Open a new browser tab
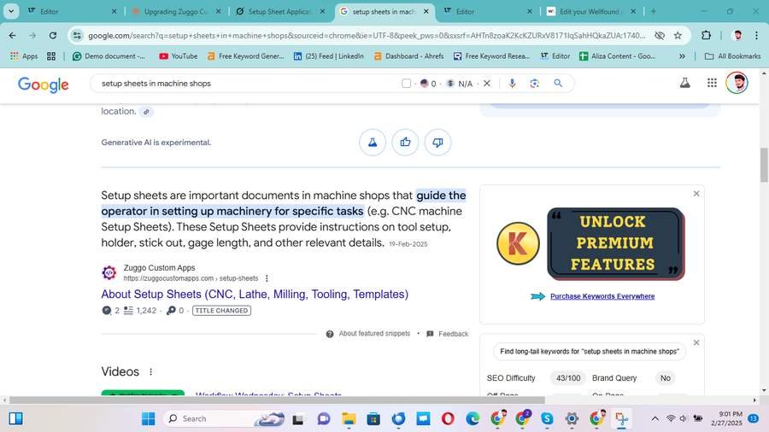769x432 pixels. (x=654, y=11)
